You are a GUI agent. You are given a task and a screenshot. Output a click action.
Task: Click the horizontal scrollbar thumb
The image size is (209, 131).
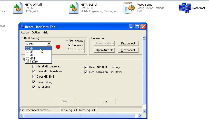point(79,116)
